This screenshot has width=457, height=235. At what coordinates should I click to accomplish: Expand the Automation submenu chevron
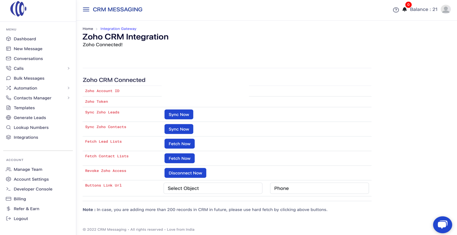[x=69, y=88]
